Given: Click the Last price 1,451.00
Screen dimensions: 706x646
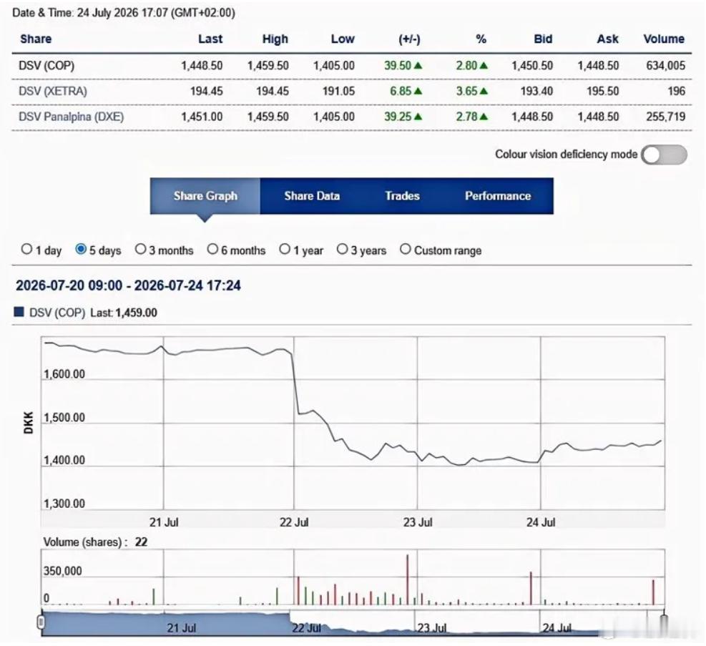Looking at the screenshot, I should (202, 117).
